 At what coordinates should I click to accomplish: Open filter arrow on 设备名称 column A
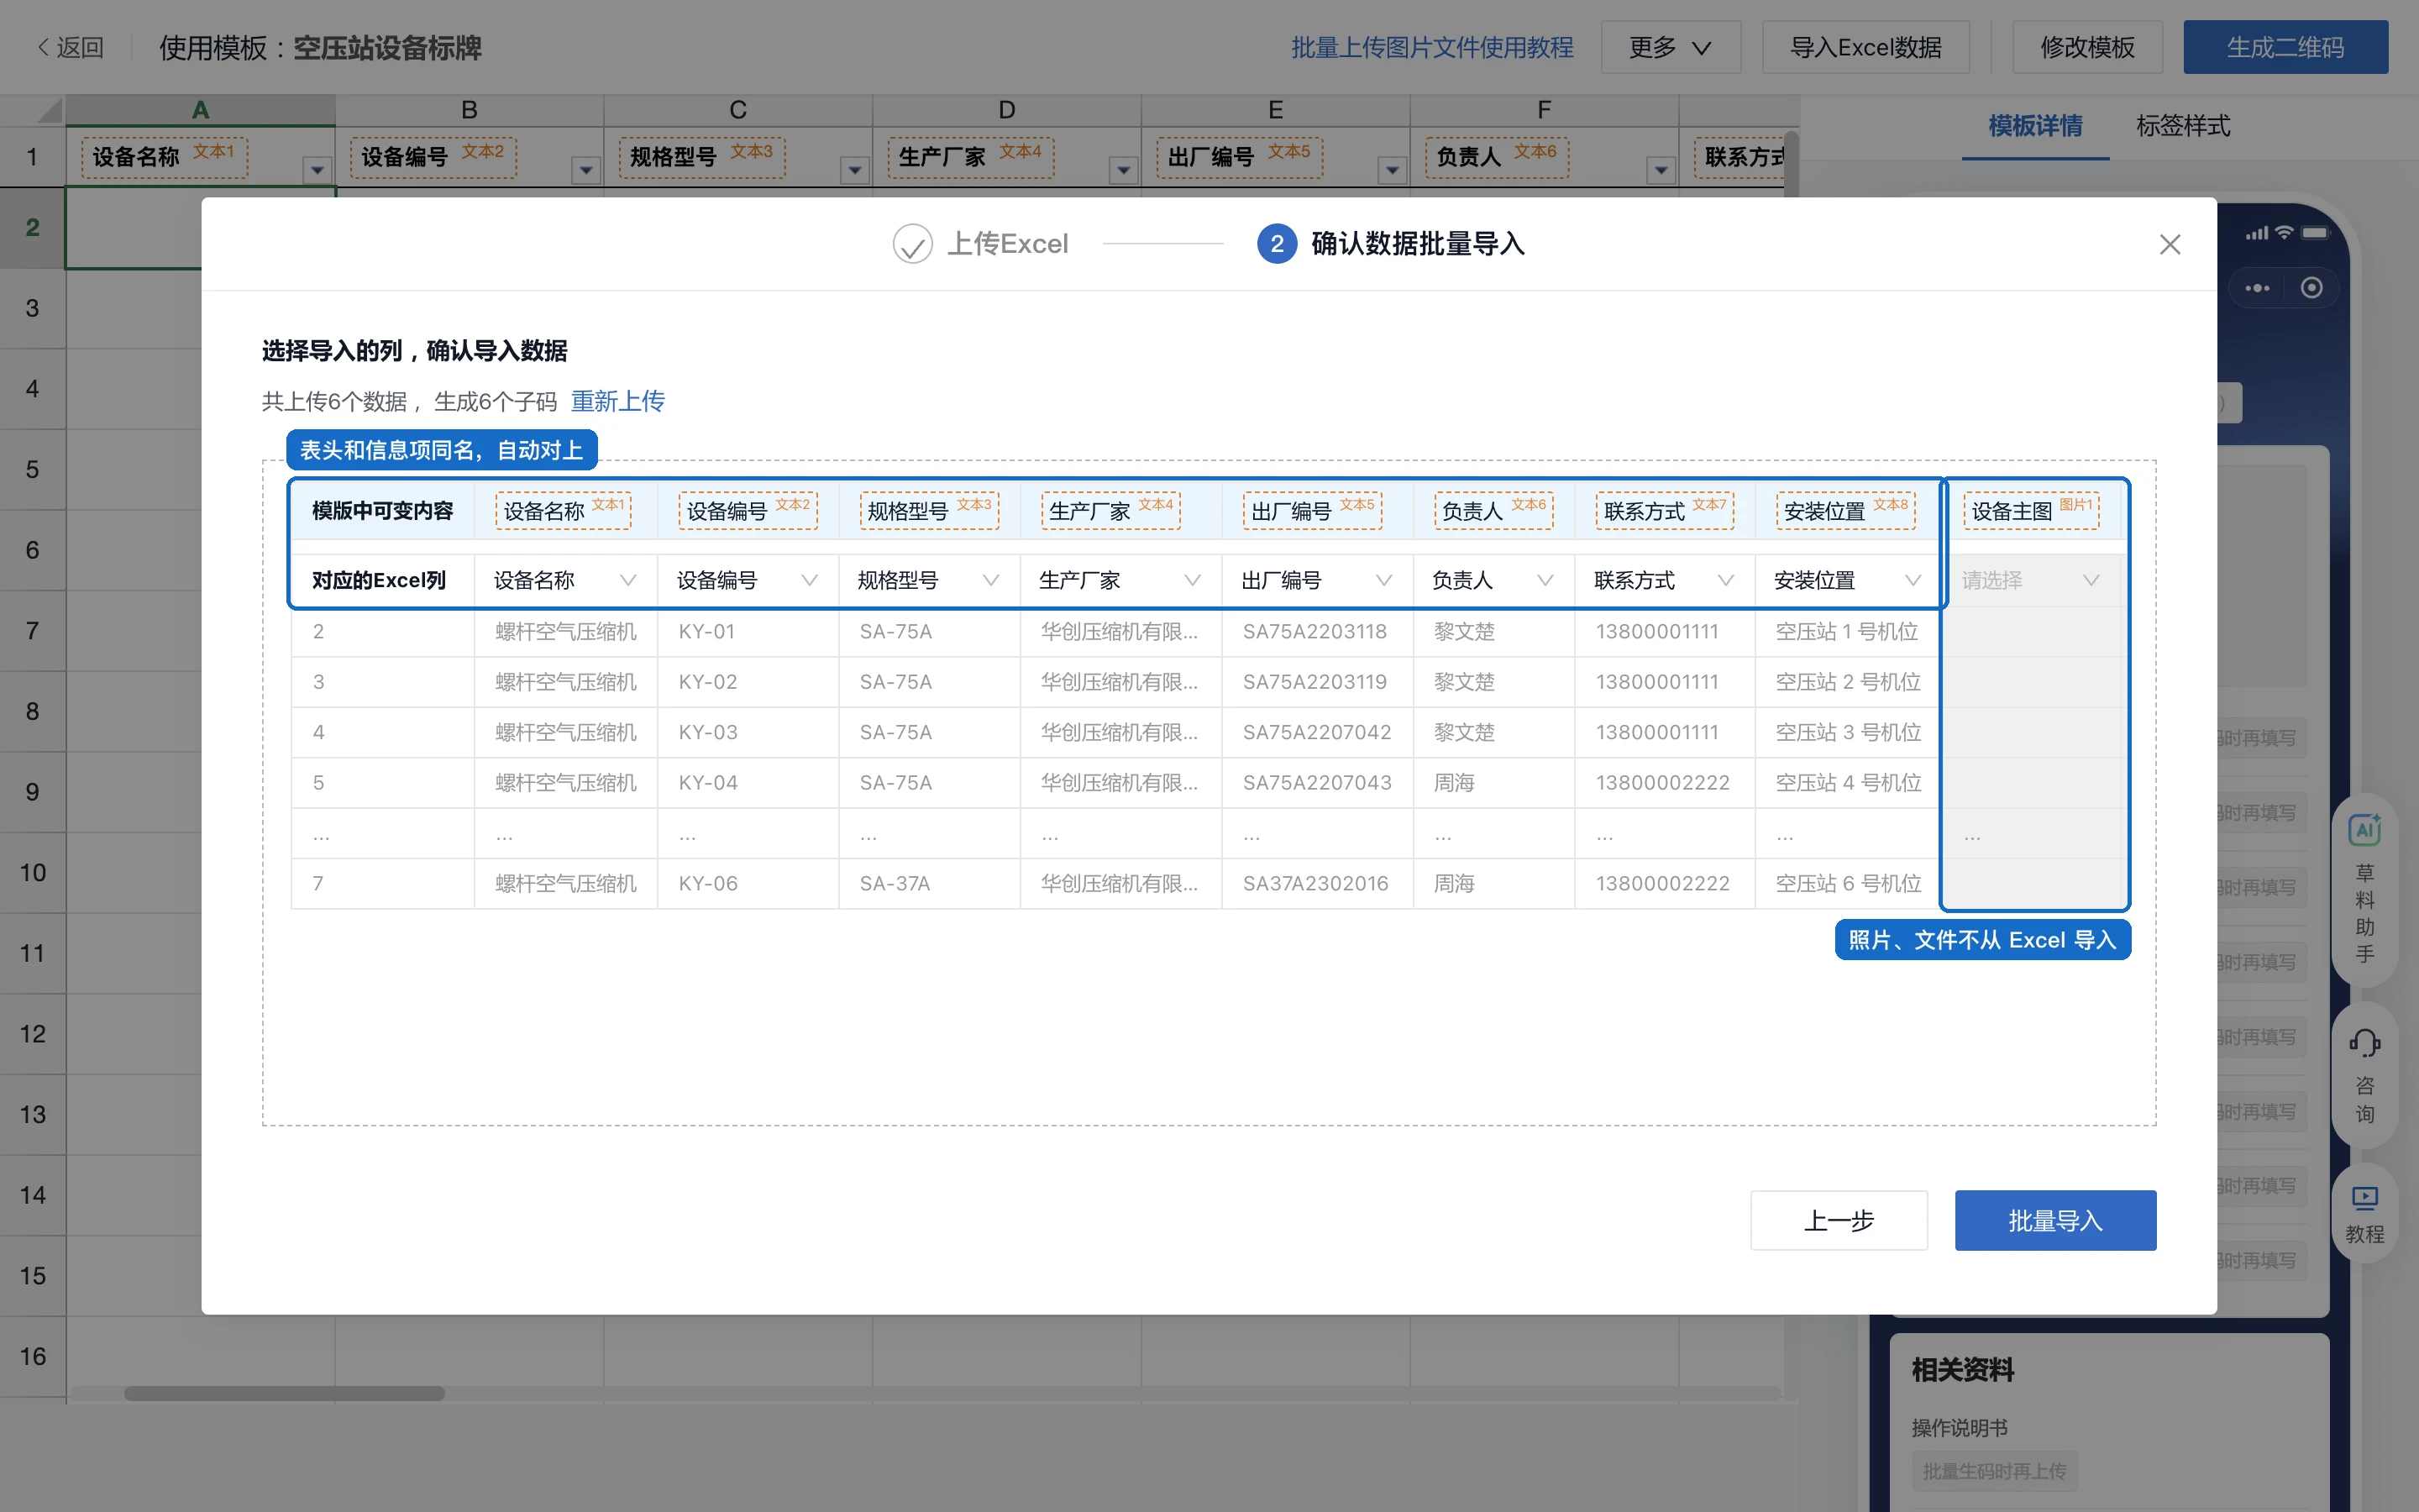coord(317,170)
